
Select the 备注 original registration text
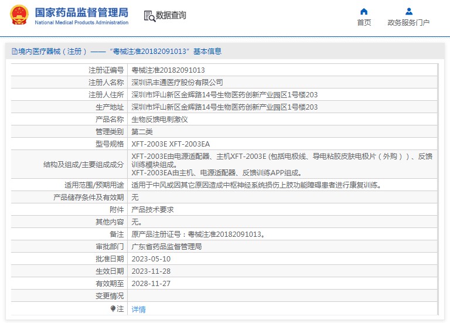(198, 234)
